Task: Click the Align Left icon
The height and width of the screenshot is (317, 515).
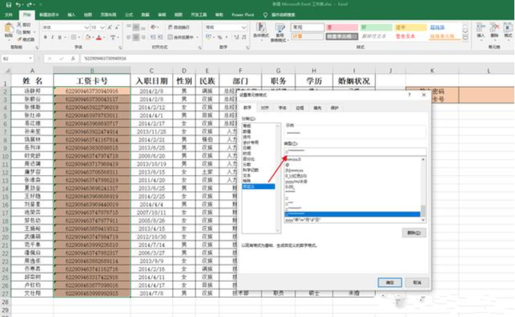Action: pos(129,37)
